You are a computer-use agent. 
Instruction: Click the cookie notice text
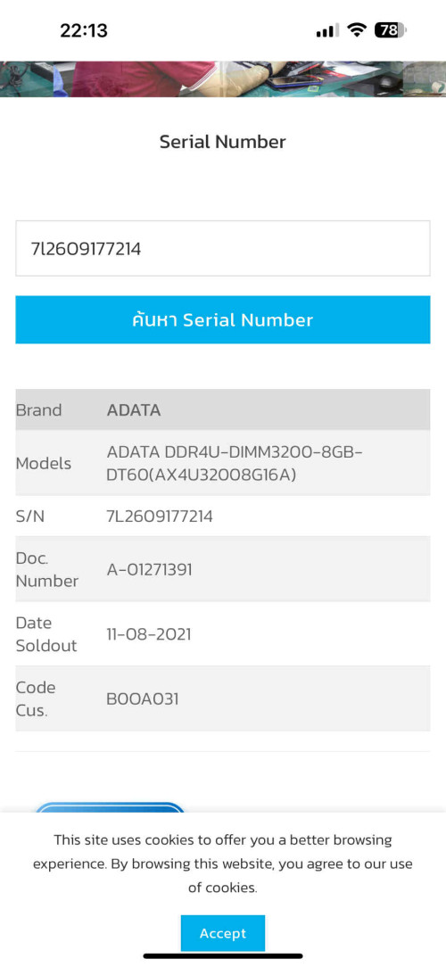click(x=223, y=864)
